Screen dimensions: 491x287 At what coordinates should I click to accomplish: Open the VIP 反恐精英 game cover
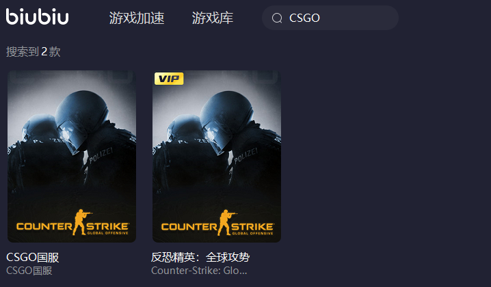(217, 156)
